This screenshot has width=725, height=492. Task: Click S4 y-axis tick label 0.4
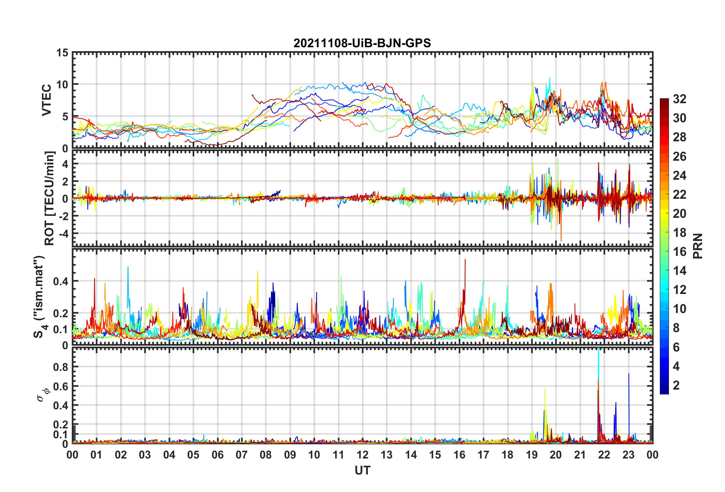[x=61, y=281]
